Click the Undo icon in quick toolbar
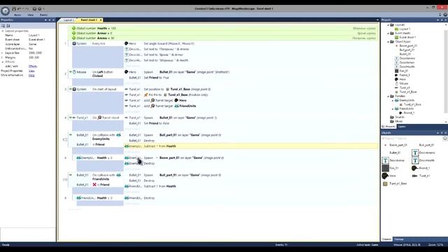The image size is (448, 252). coord(20,9)
